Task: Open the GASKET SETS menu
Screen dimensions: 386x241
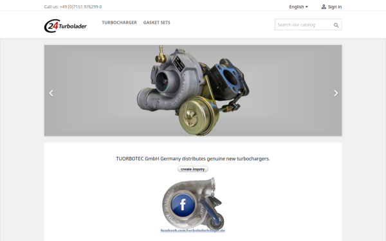Action: point(157,22)
